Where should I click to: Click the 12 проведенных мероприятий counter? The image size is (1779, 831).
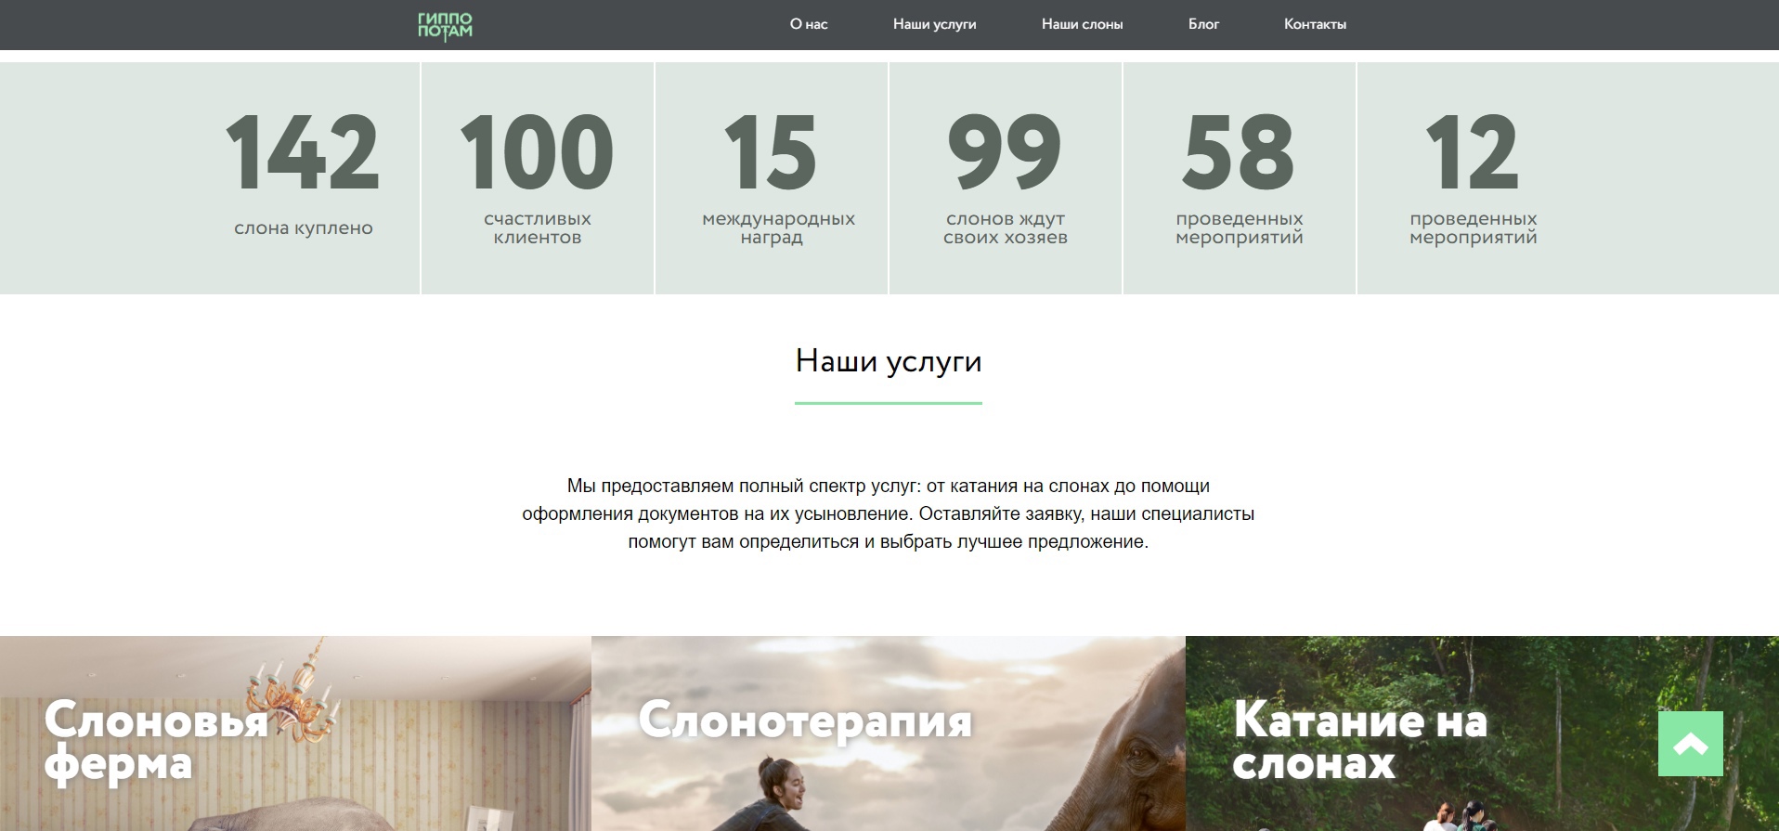(x=1474, y=178)
